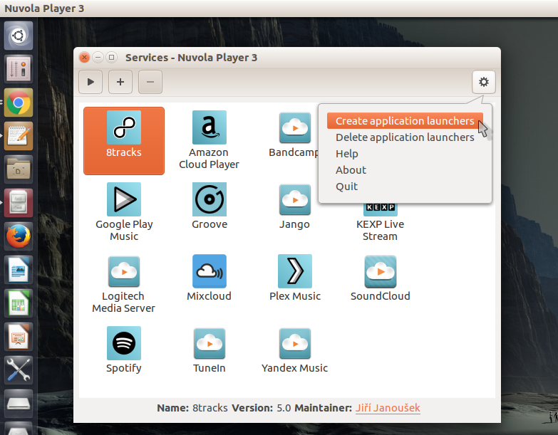This screenshot has width=558, height=435.
Task: Choose Delete application launchers
Action: (x=405, y=137)
